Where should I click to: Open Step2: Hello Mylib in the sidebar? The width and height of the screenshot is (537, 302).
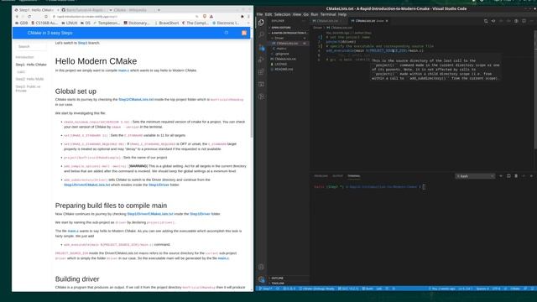click(30, 79)
